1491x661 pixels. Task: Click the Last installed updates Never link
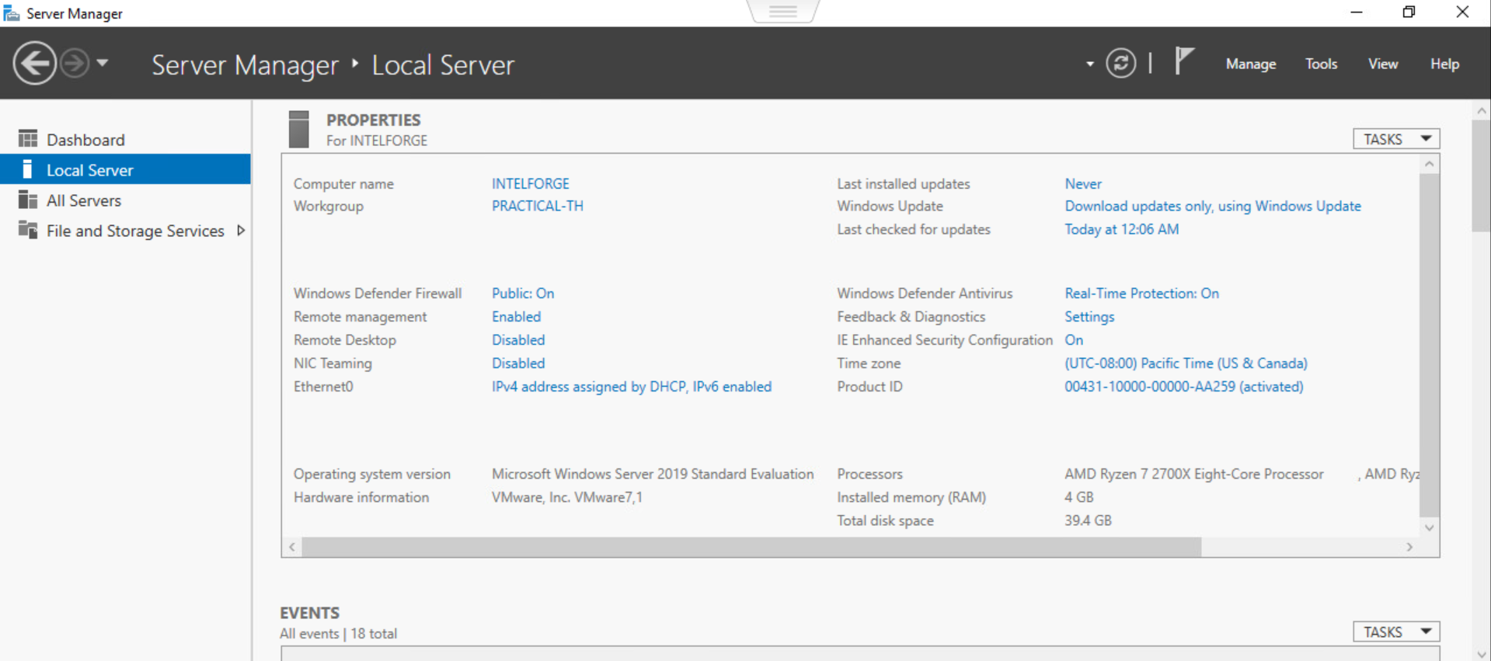coord(1083,184)
